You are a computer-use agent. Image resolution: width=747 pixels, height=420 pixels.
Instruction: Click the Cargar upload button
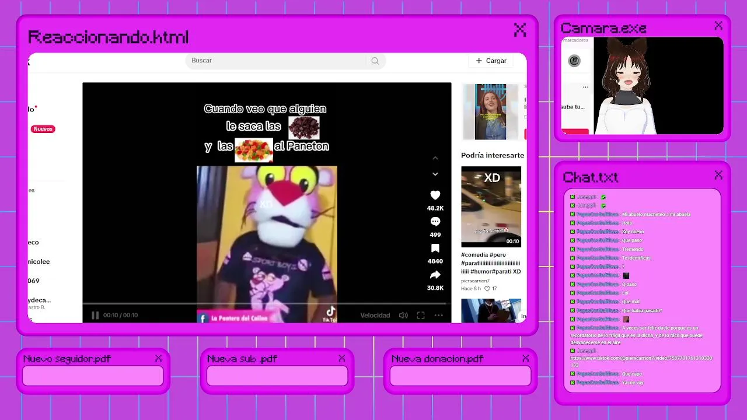pos(491,61)
